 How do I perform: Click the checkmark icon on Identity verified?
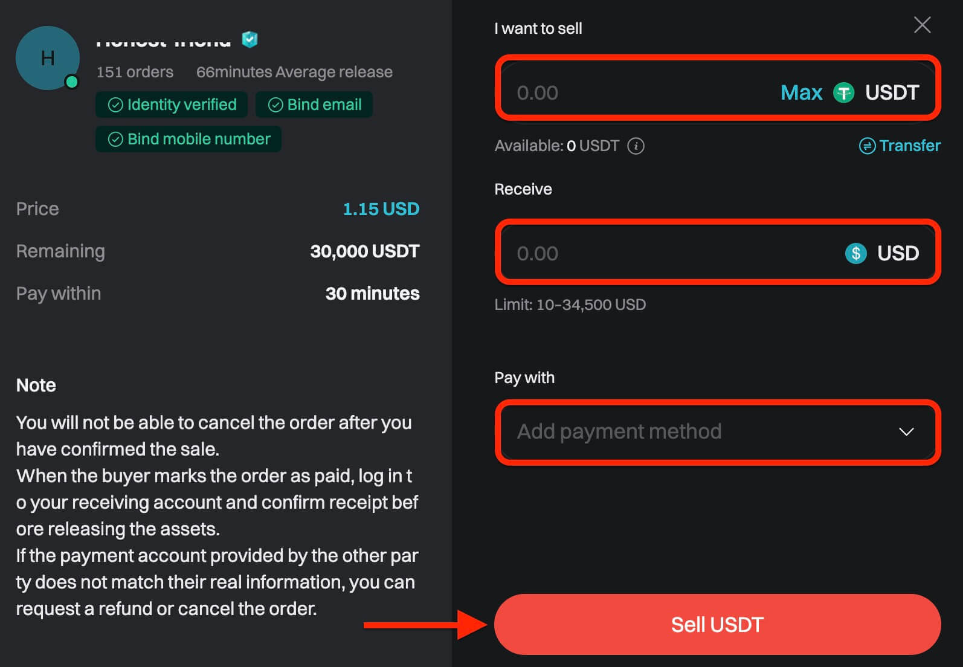click(x=115, y=105)
